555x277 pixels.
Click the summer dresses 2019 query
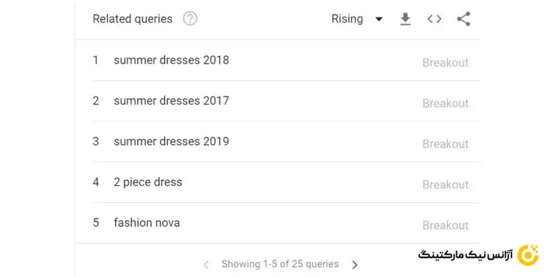[x=171, y=142]
